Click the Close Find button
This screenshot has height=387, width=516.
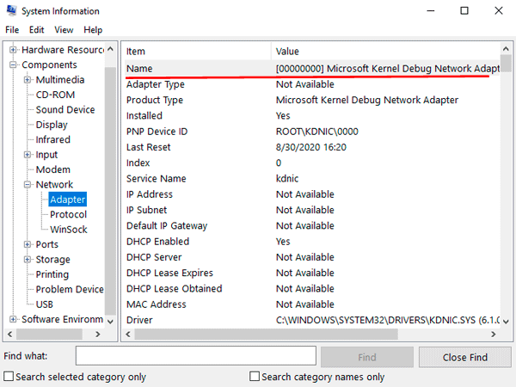(x=465, y=357)
